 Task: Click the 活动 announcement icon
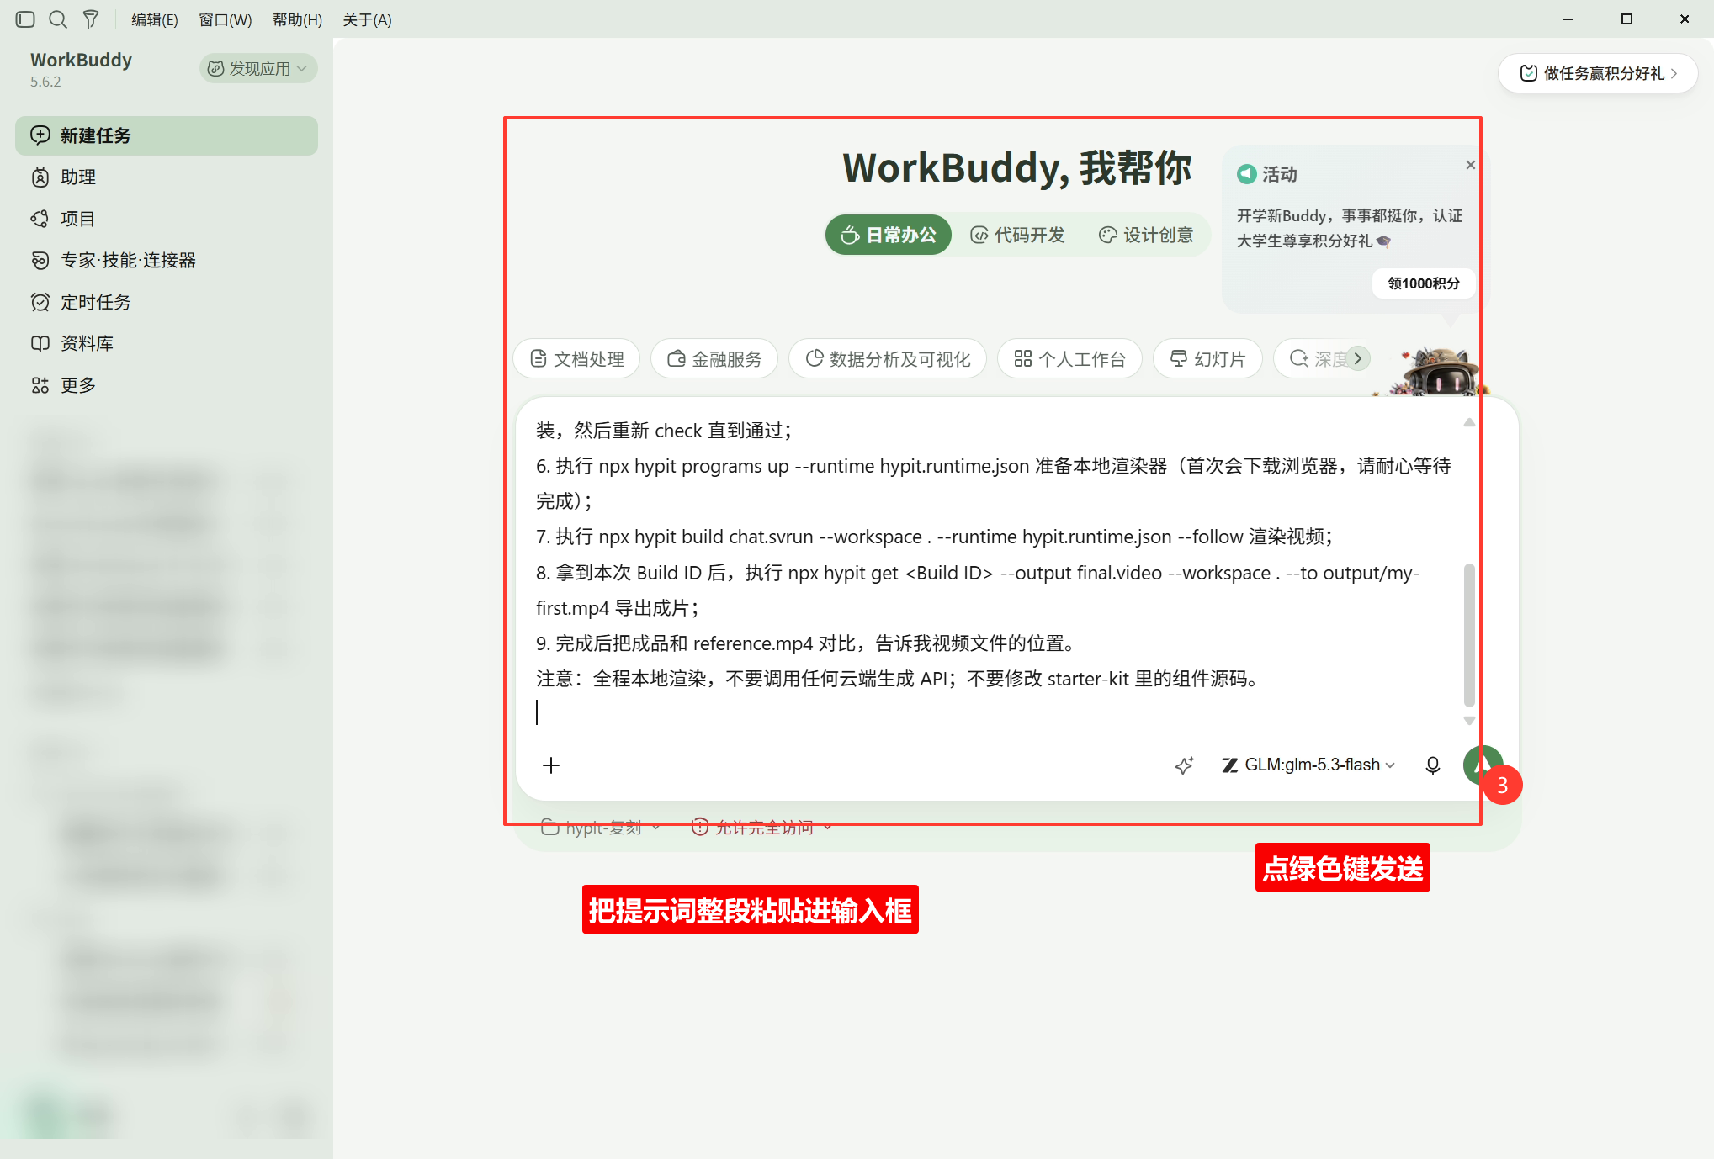pos(1246,174)
